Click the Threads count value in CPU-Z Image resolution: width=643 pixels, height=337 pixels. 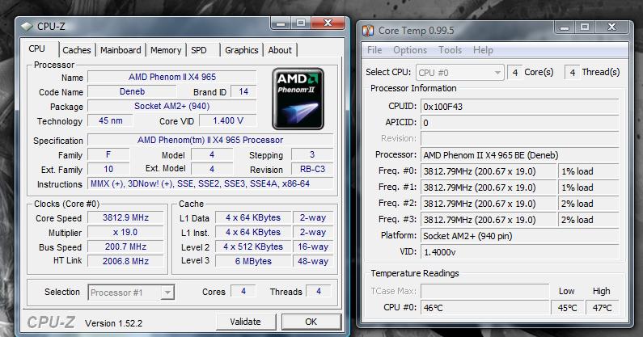pyautogui.click(x=319, y=291)
